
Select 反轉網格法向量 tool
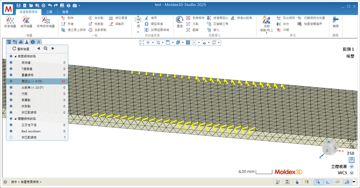[311, 18]
